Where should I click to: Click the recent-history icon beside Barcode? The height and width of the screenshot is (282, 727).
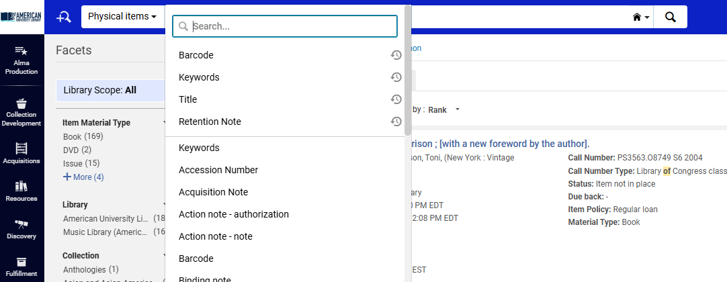tap(396, 55)
